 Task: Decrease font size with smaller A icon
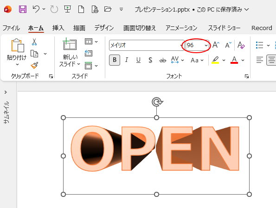pyautogui.click(x=228, y=45)
